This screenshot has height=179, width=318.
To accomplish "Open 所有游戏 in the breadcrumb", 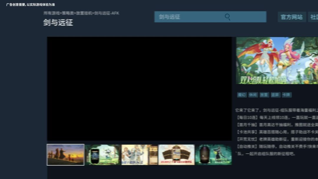I will tap(52, 13).
